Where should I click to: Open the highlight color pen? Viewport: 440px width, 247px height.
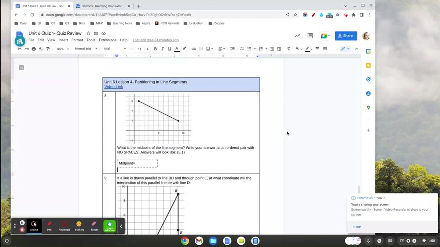point(184,49)
